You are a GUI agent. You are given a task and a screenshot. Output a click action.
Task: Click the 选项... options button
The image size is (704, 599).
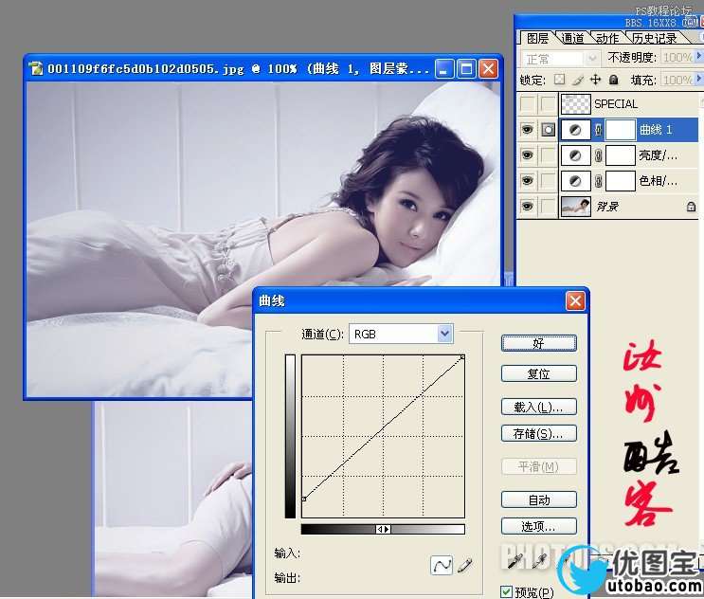pos(539,526)
